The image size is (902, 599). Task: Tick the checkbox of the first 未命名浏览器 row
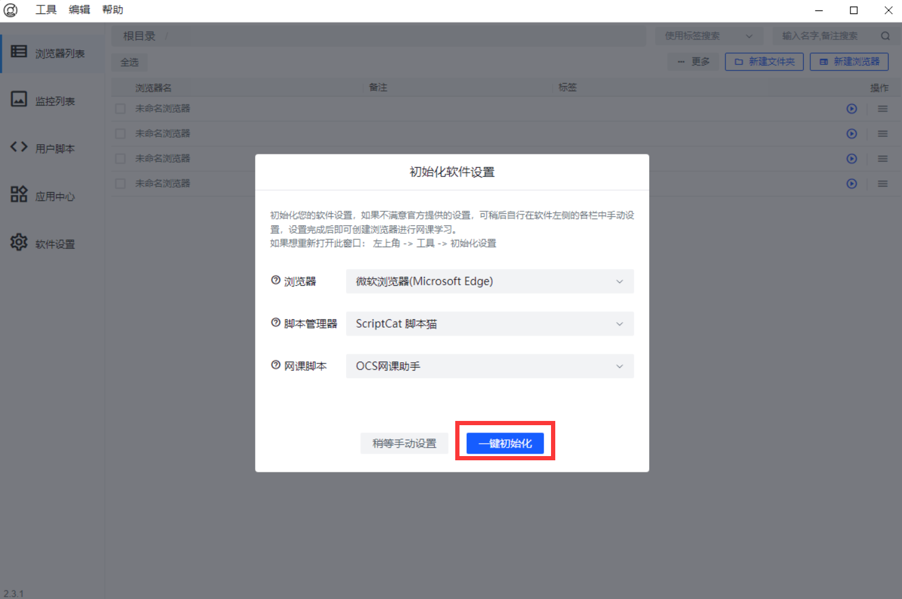click(x=121, y=108)
